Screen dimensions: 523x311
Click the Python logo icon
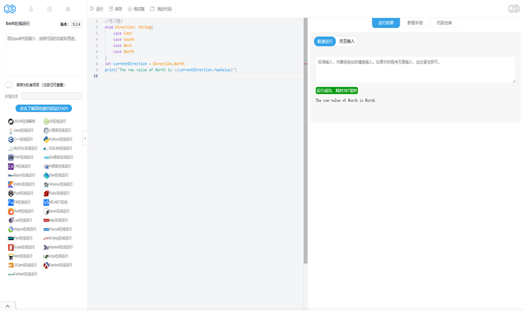(46, 139)
